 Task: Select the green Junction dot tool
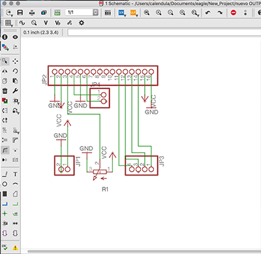(x=5, y=214)
